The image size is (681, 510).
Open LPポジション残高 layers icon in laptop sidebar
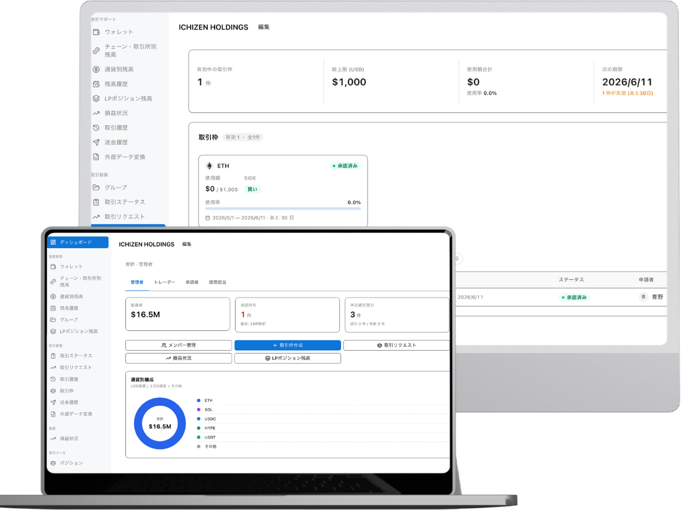pyautogui.click(x=53, y=331)
